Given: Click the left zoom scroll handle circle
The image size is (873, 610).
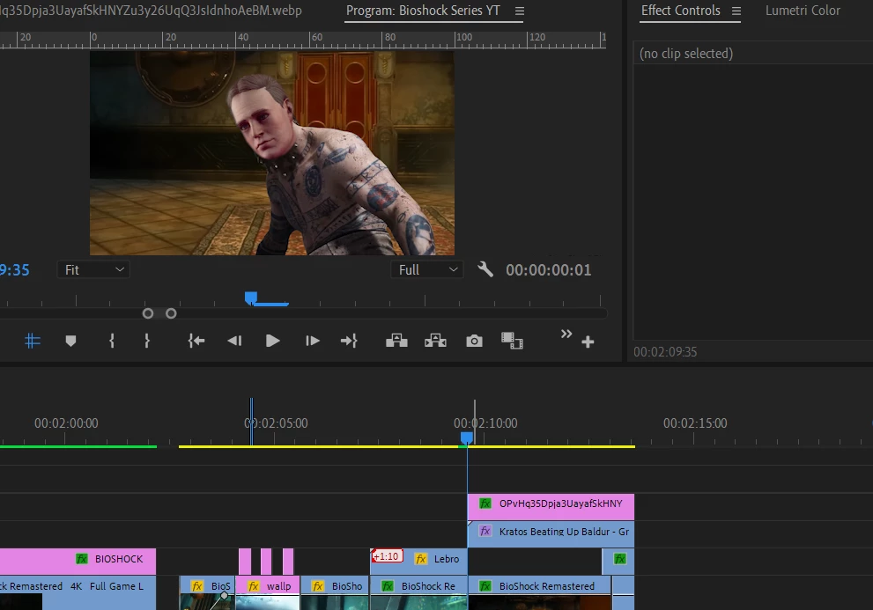Looking at the screenshot, I should pyautogui.click(x=147, y=314).
